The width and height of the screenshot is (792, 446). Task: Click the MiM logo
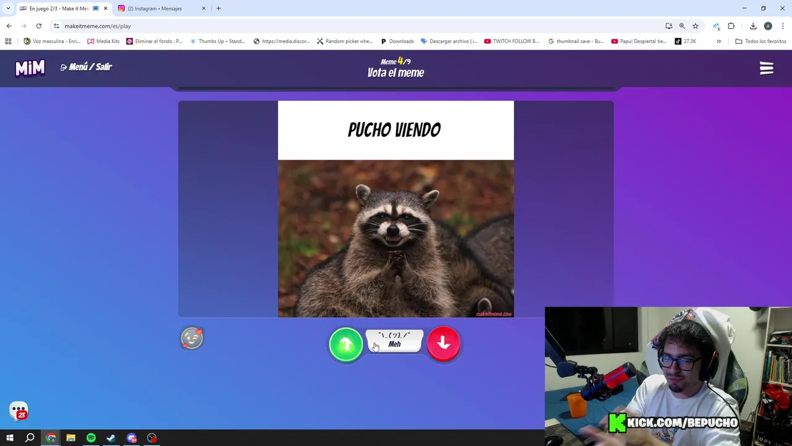[x=30, y=68]
